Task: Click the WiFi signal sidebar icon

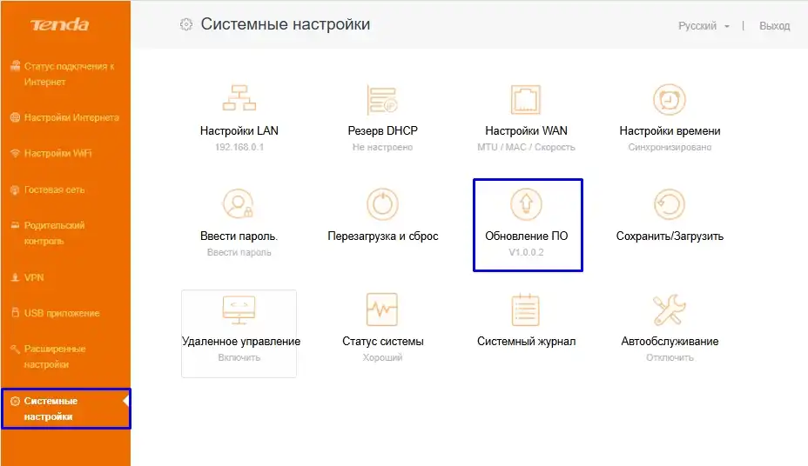Action: [x=15, y=153]
